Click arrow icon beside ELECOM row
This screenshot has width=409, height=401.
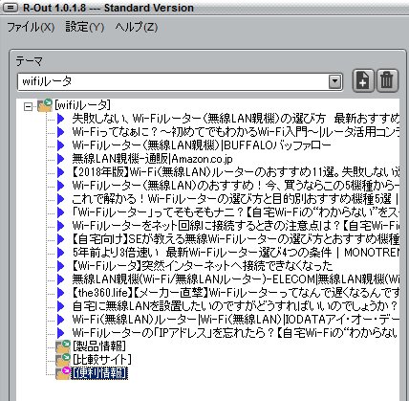tap(60, 279)
